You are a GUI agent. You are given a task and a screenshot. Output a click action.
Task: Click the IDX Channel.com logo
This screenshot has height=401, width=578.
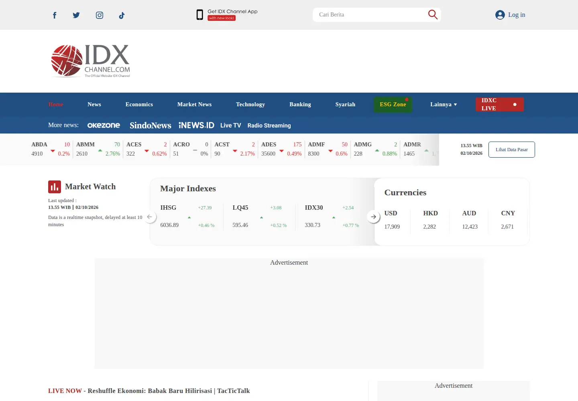pos(91,61)
